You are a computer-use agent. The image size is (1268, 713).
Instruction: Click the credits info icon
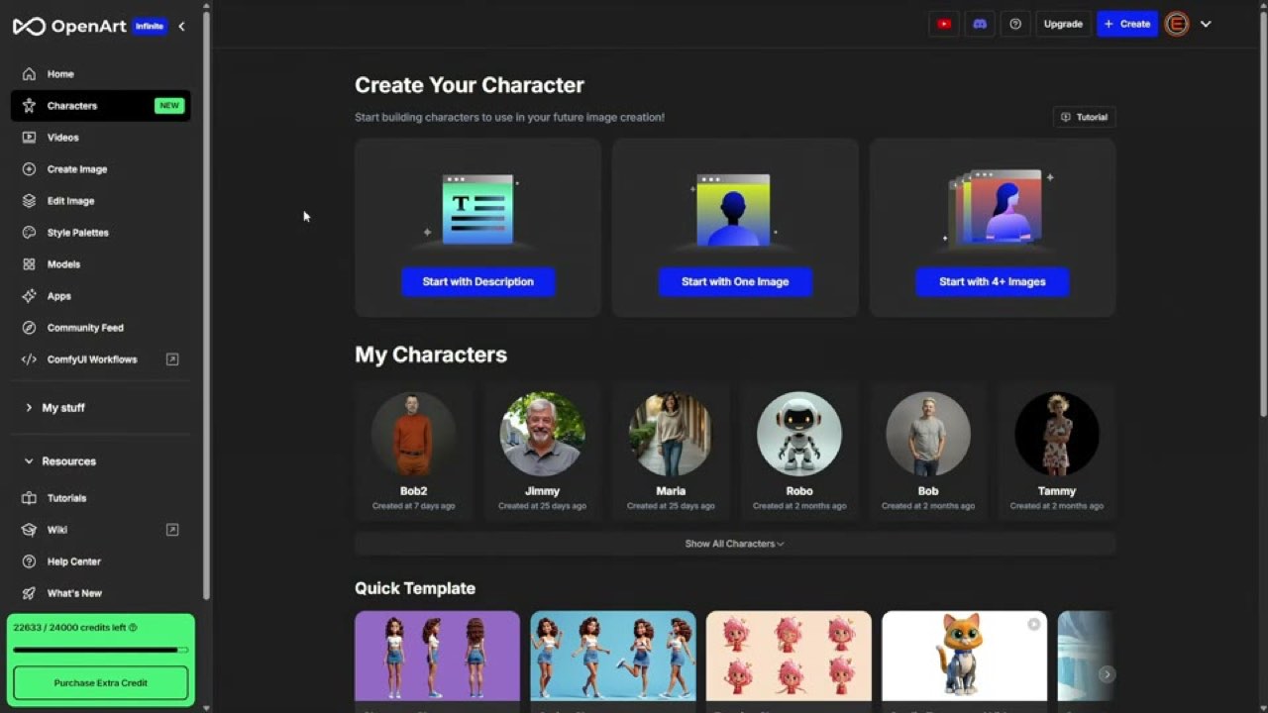pos(133,628)
